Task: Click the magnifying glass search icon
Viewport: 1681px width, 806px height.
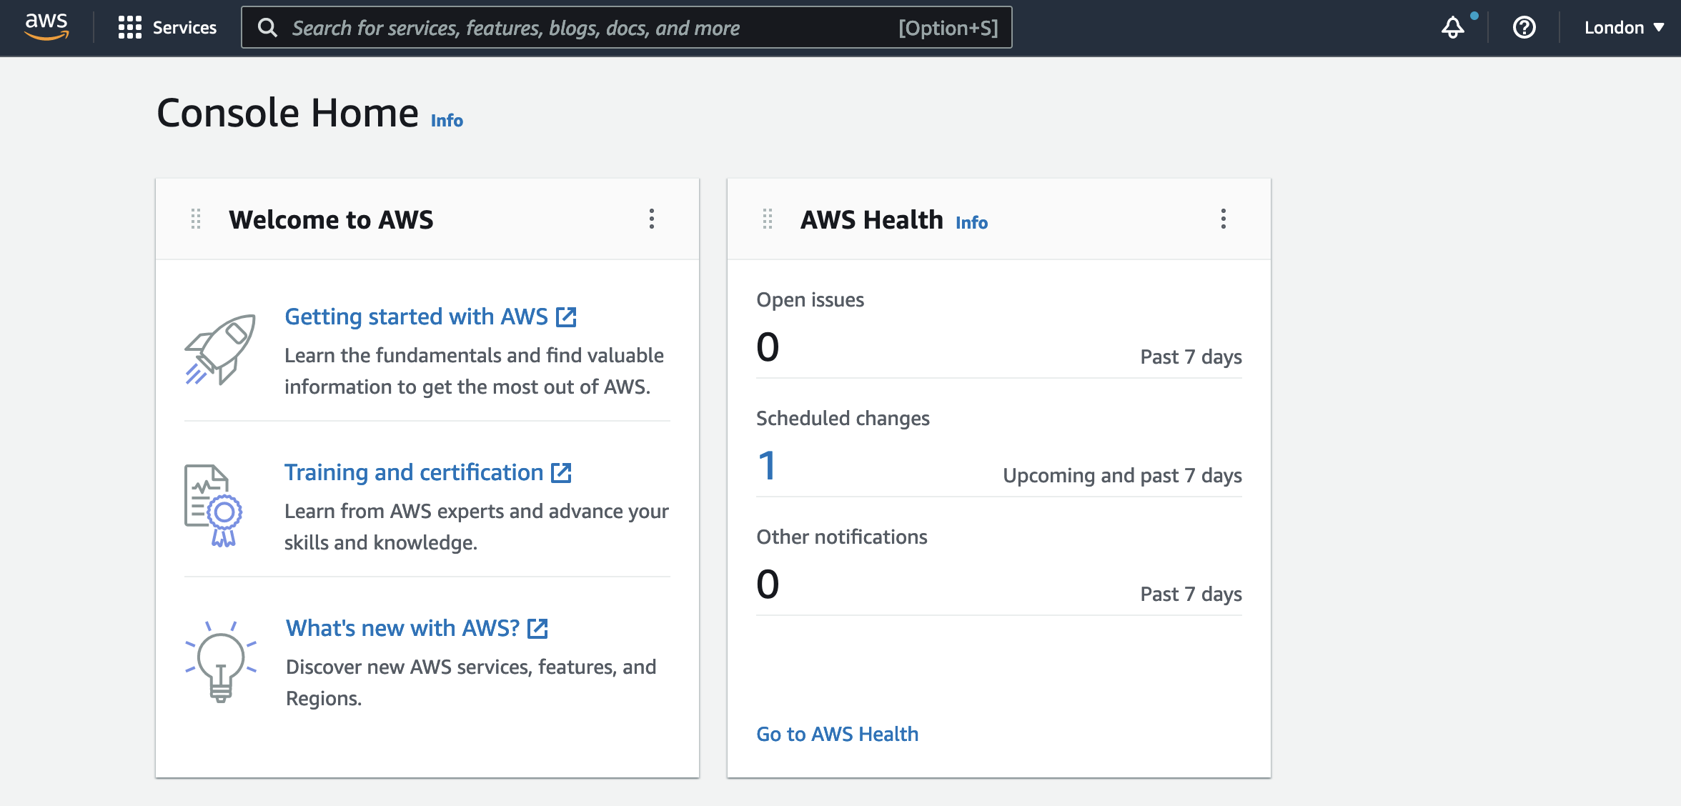Action: 268,28
